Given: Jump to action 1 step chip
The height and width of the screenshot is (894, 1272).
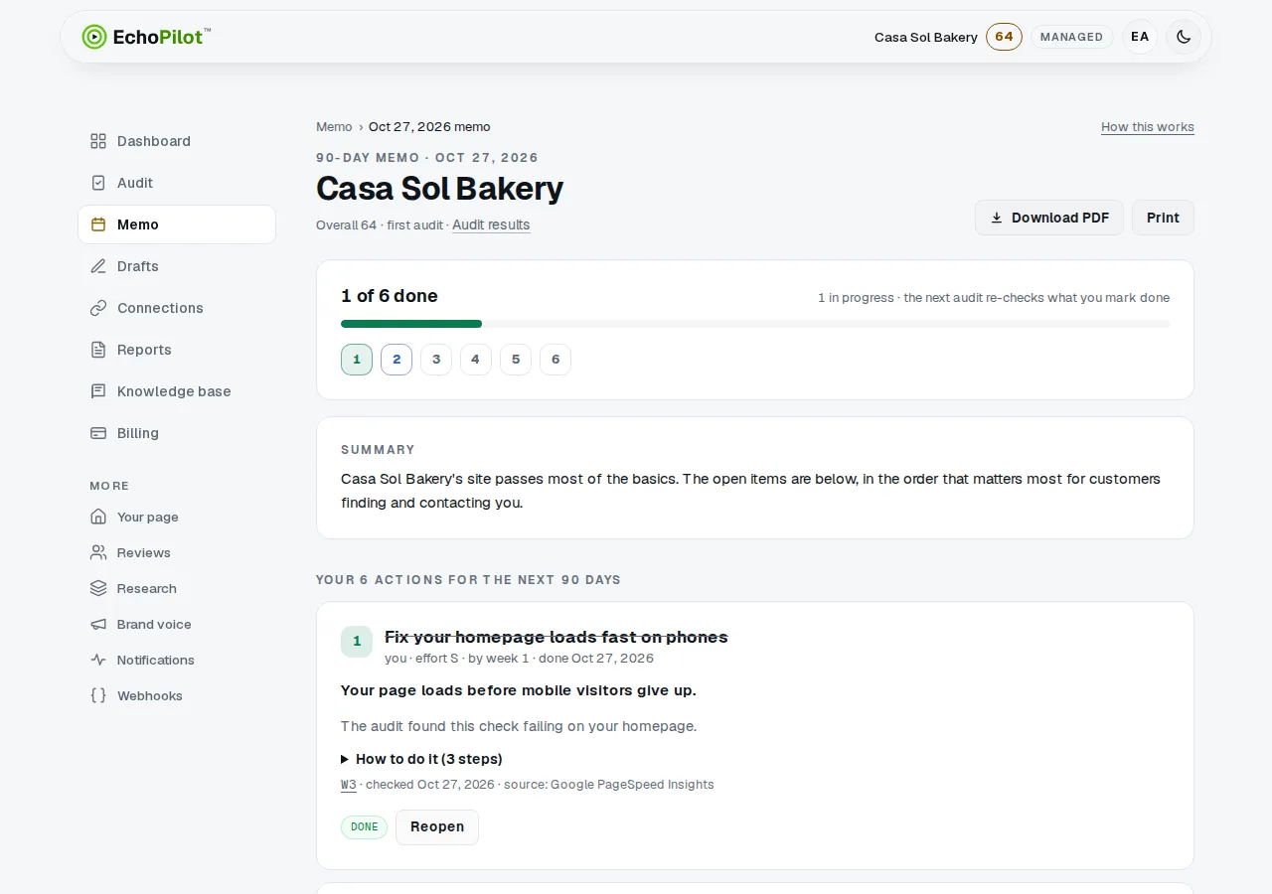Looking at the screenshot, I should coord(357,360).
